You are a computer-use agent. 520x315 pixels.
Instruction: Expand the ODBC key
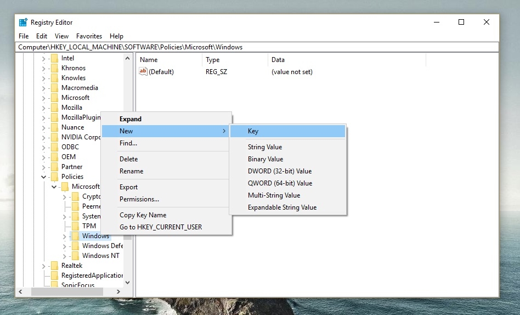(43, 148)
